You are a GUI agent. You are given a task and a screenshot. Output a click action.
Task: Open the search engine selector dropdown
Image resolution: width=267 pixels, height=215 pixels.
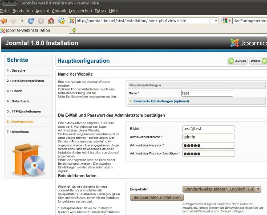[230, 21]
